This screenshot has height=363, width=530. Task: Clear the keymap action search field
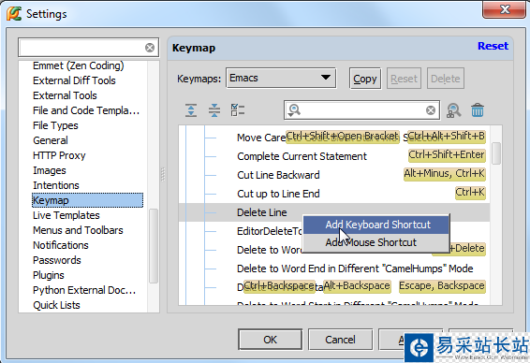431,110
